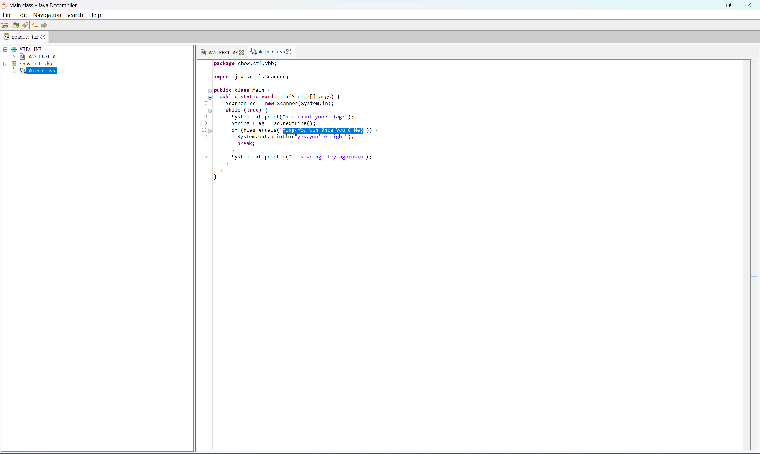Expand the Main.class tree node
The width and height of the screenshot is (760, 454).
coord(14,71)
